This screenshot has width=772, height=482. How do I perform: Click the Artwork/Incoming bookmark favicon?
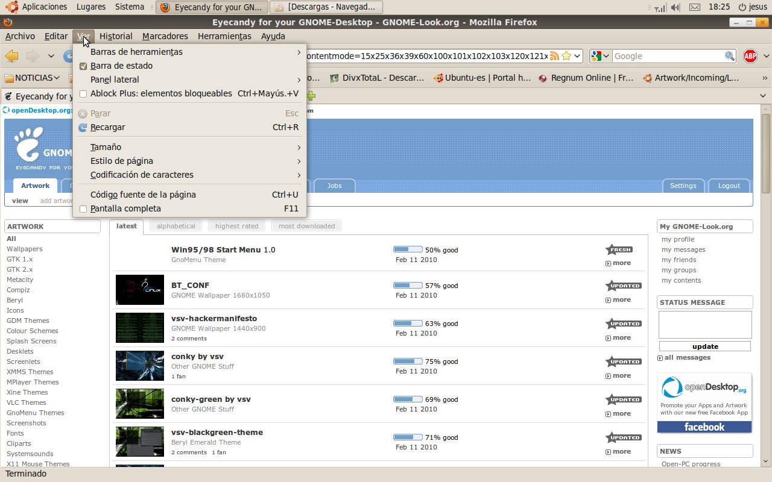pos(648,78)
